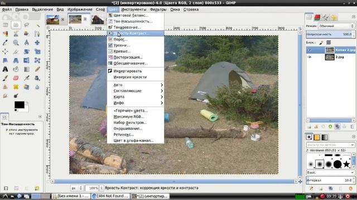
Task: Click the foreground black color swatch
Action: point(20,105)
